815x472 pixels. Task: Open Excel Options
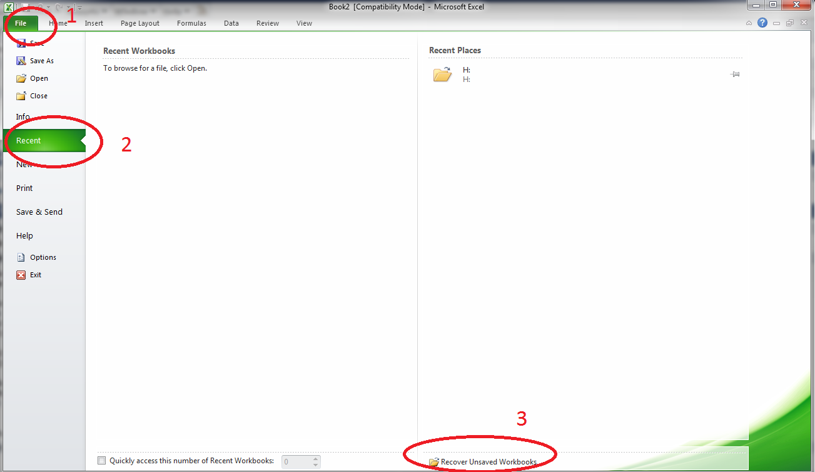(x=36, y=257)
